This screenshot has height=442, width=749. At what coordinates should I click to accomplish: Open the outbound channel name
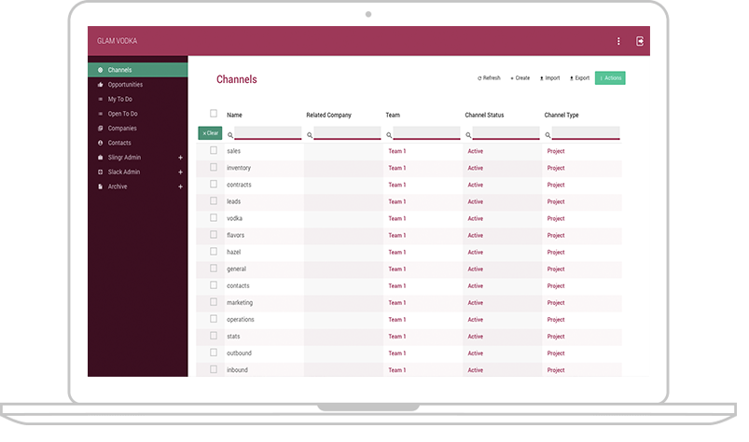(239, 353)
